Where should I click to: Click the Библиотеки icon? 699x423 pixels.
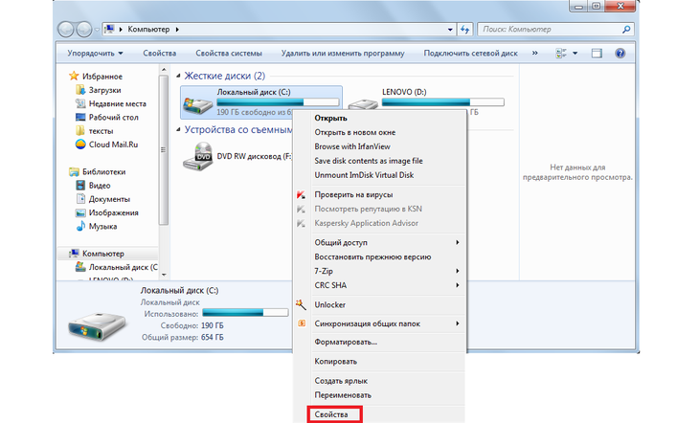[74, 171]
